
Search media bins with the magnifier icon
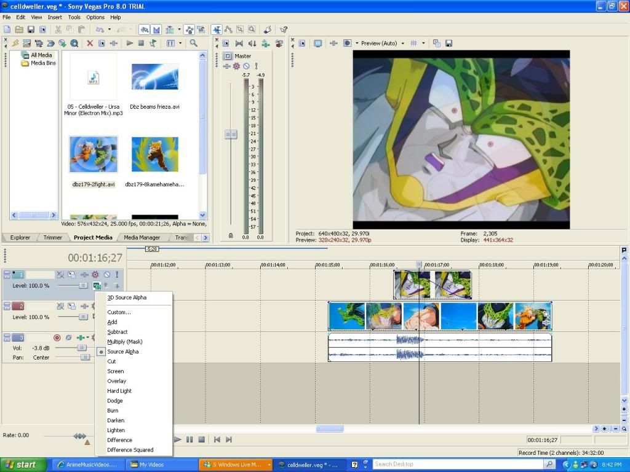click(193, 43)
